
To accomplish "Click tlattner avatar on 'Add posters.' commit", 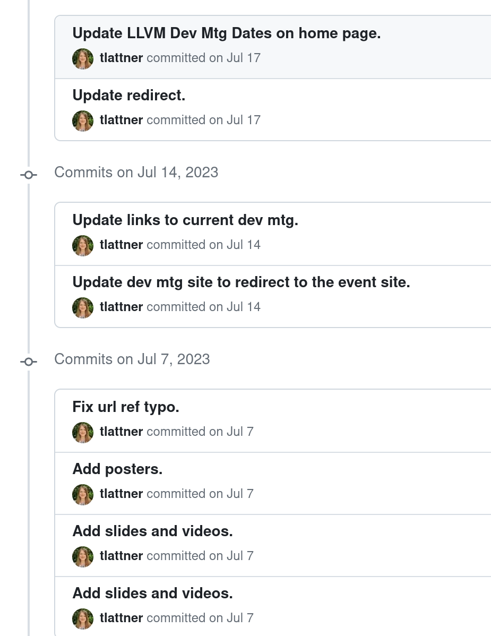I will click(x=83, y=494).
